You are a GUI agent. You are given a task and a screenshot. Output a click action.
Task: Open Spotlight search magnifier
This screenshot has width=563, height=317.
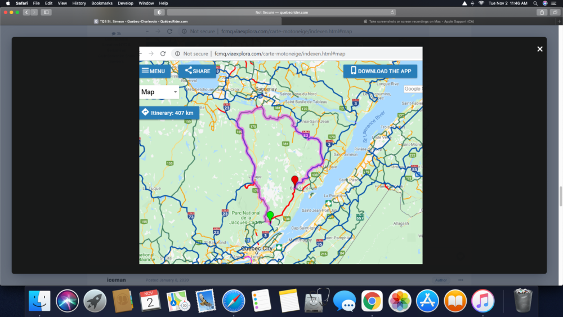tap(535, 3)
